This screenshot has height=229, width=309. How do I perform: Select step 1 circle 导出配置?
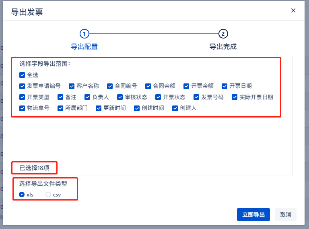point(84,34)
